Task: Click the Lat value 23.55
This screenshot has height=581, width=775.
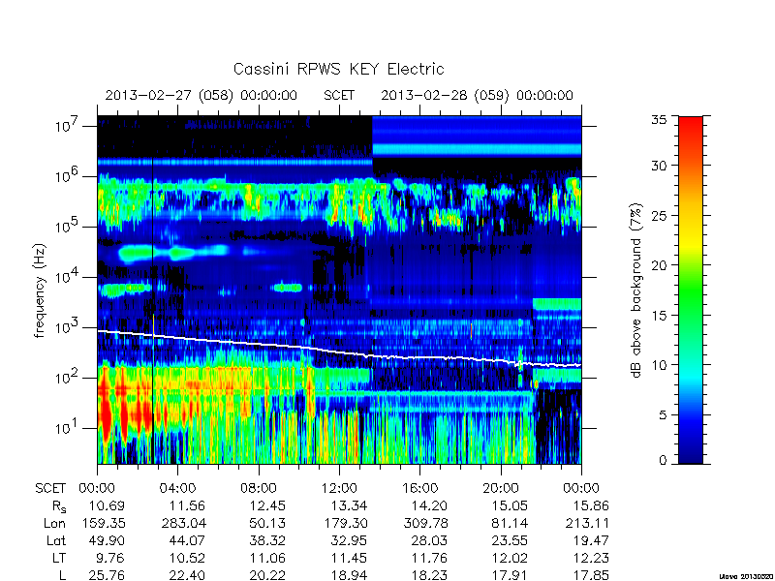Action: point(510,541)
